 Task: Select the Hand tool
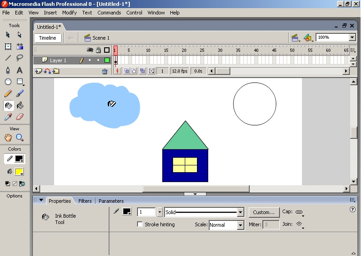point(8,137)
